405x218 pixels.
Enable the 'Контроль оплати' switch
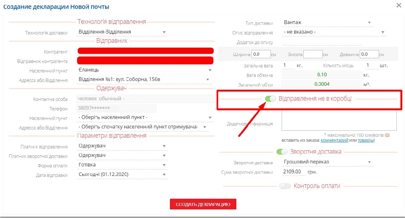(285, 186)
